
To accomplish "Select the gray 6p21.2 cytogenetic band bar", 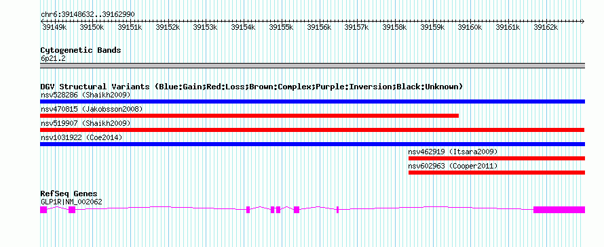I will [312, 66].
